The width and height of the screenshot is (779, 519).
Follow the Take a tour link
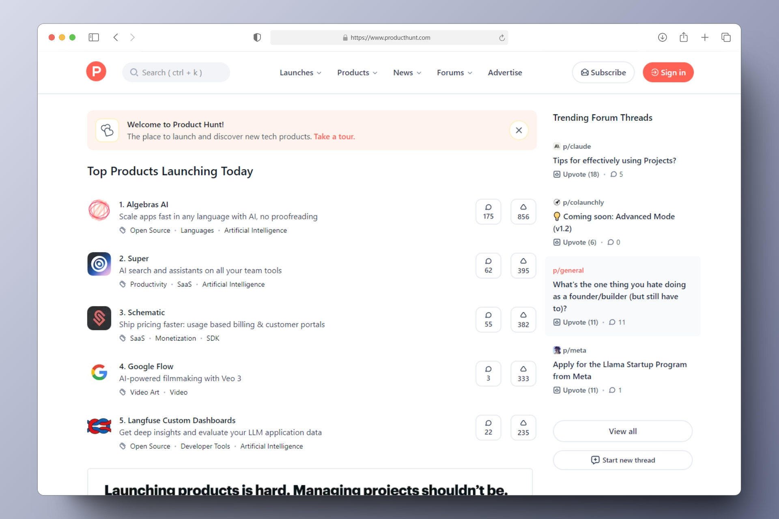coord(334,137)
